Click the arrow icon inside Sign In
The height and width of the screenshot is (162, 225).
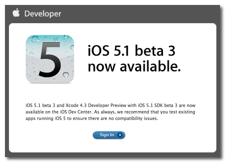click(x=120, y=135)
